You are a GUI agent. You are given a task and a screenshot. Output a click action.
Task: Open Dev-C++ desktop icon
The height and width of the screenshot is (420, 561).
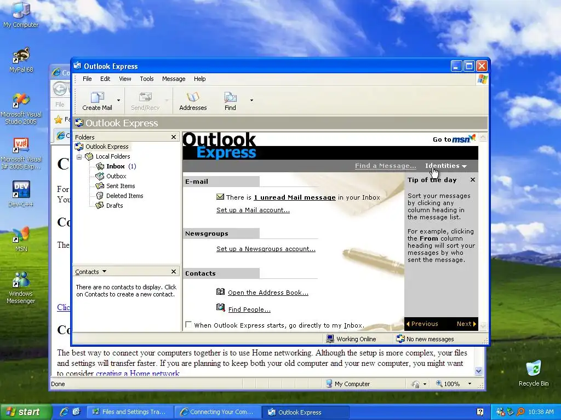21,194
